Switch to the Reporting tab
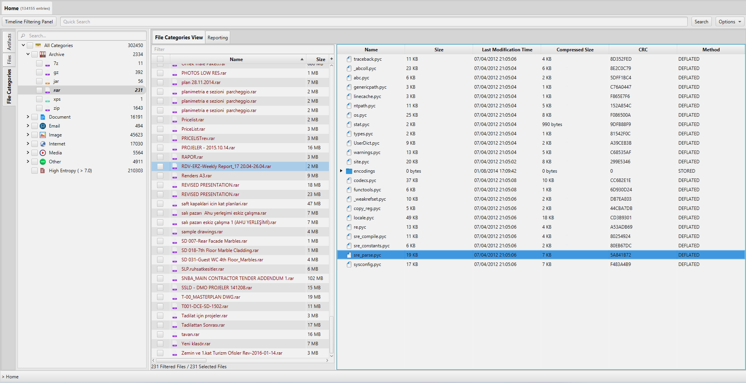This screenshot has width=746, height=383. point(217,37)
